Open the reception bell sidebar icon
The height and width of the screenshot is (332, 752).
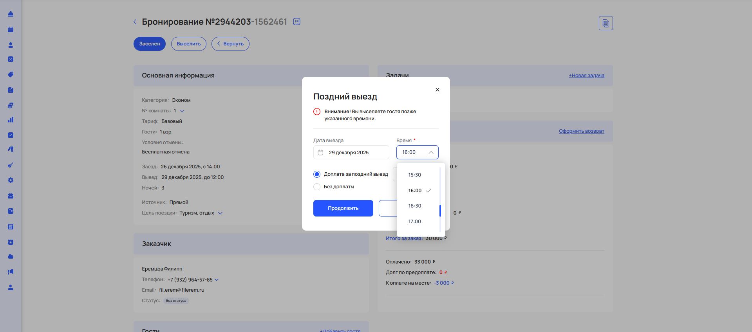pos(11,14)
